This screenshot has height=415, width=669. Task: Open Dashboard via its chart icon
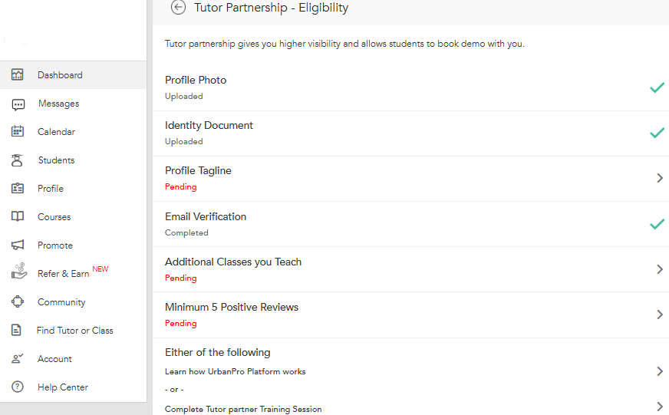pos(18,75)
